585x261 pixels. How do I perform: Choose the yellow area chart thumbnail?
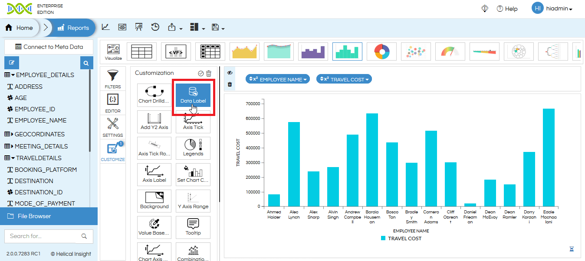tap(244, 52)
